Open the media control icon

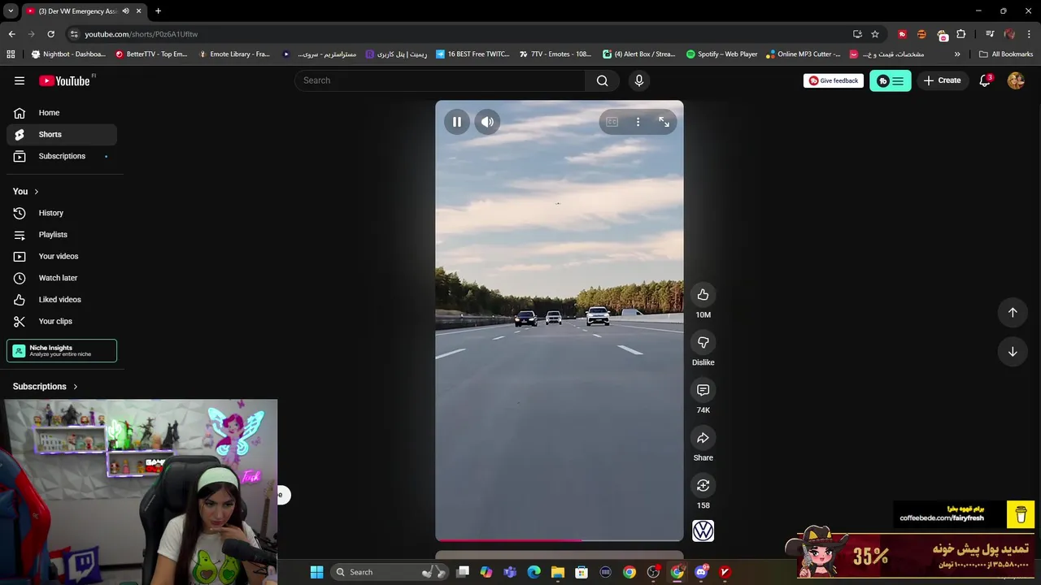(x=990, y=34)
